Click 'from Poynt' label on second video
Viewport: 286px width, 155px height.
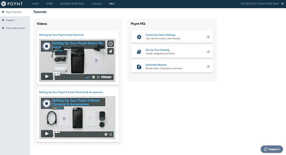[x=58, y=108]
